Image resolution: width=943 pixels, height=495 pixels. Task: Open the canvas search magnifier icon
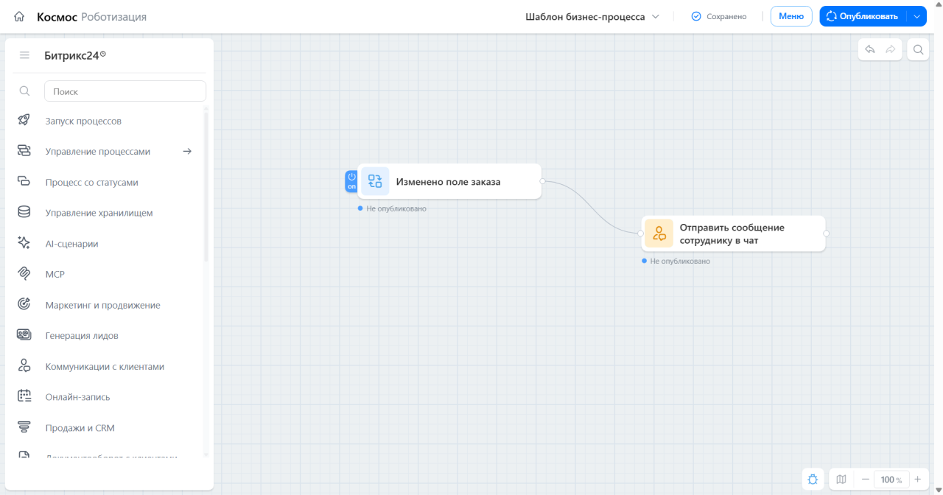(918, 49)
